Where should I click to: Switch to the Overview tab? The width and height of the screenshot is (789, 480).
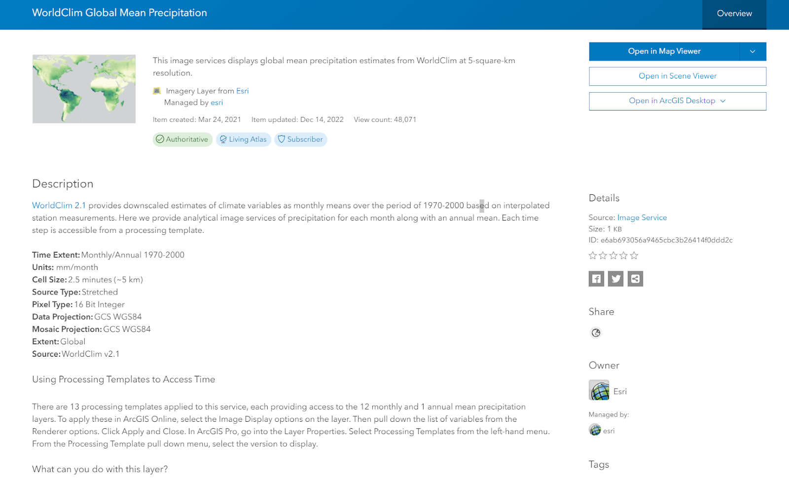734,14
